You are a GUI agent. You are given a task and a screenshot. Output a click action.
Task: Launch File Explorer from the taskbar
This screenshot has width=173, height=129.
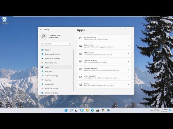(x=87, y=110)
